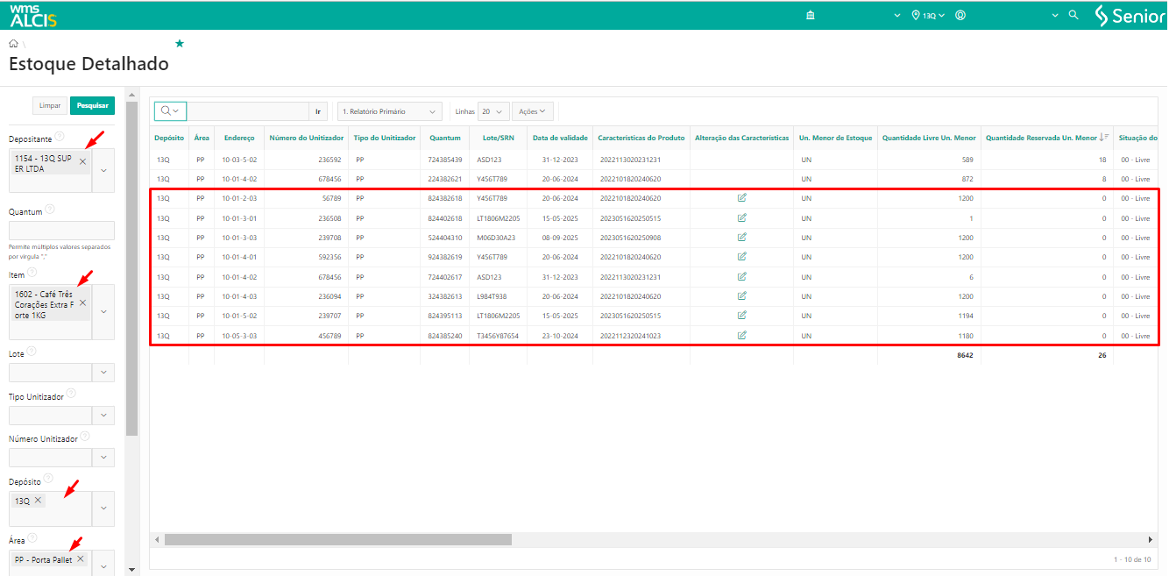Screen dimensions: 1169x576
Task: Click edit characteristics icon for address 10-05-3-03
Action: click(742, 335)
